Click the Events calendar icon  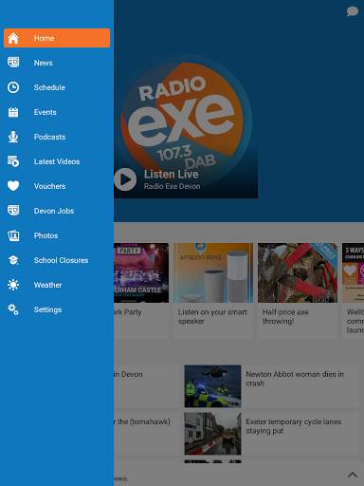(13, 112)
